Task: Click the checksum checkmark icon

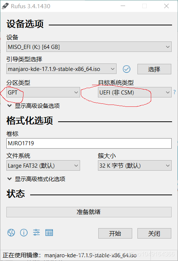Action: [x=127, y=69]
